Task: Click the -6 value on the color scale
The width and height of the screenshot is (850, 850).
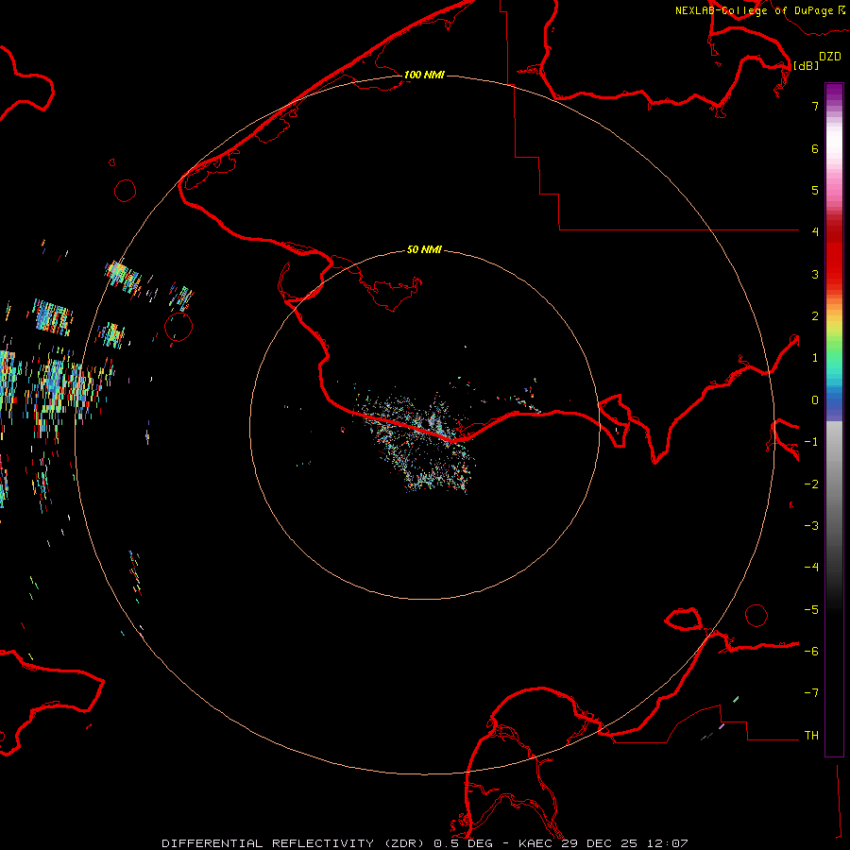Action: coord(811,652)
